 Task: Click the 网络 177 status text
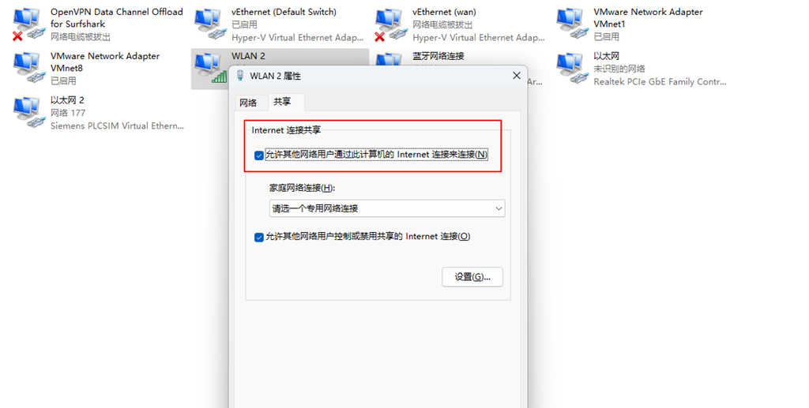[x=68, y=113]
